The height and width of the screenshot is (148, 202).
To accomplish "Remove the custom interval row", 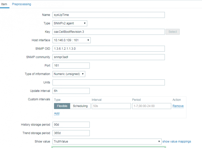I will point(178,106).
